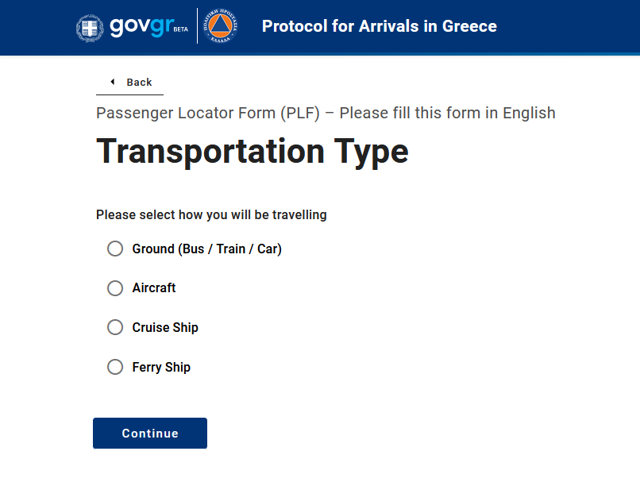Viewport: 640px width, 482px height.
Task: Click the vertical divider between header logos
Action: (x=197, y=27)
